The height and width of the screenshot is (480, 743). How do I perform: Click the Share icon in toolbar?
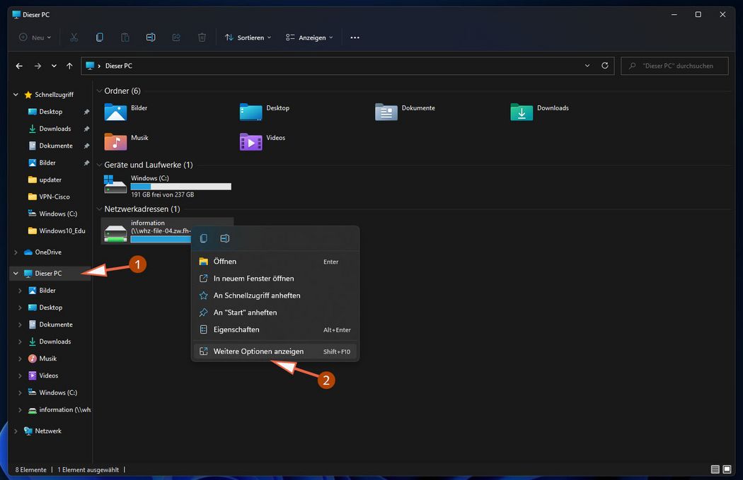176,37
